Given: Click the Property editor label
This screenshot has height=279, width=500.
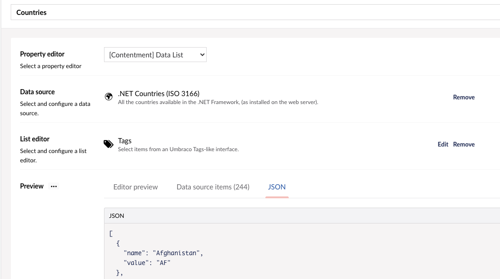Looking at the screenshot, I should point(42,54).
